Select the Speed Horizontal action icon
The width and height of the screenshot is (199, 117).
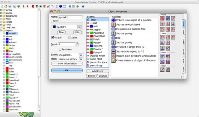point(162,24)
